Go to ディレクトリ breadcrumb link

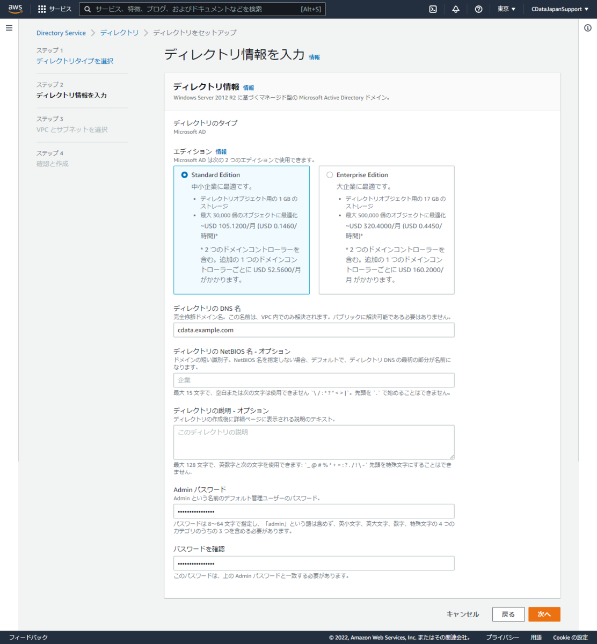pos(119,33)
